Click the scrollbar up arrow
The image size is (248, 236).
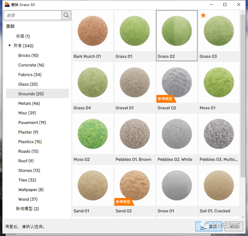(x=243, y=12)
